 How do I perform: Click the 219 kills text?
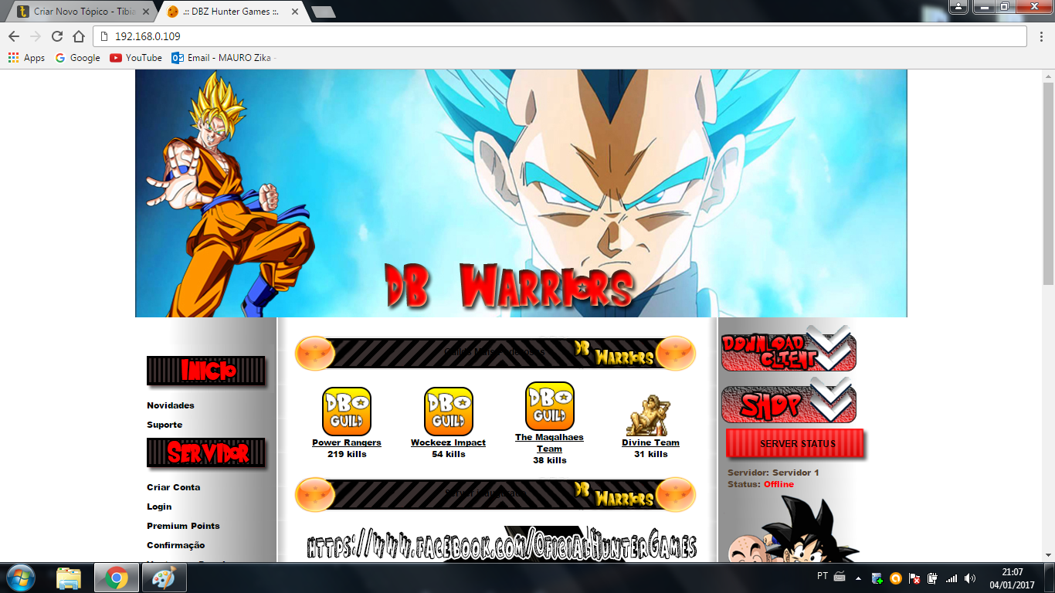pyautogui.click(x=347, y=454)
